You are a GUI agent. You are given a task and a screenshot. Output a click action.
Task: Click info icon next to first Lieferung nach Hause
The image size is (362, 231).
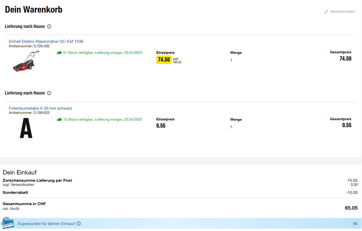[x=49, y=26]
